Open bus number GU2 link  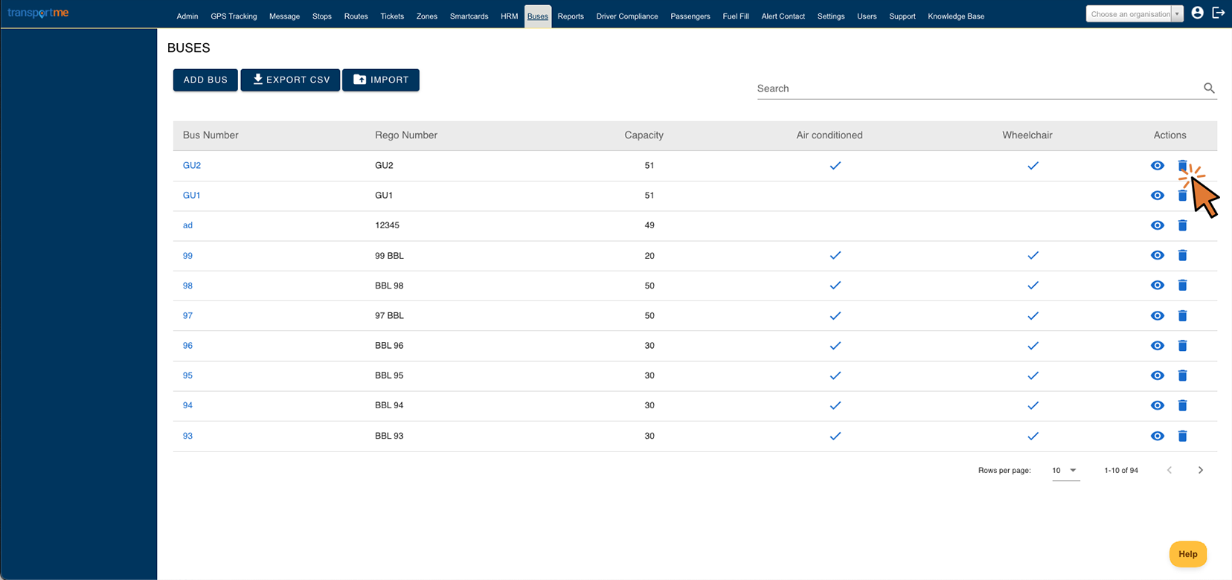192,166
